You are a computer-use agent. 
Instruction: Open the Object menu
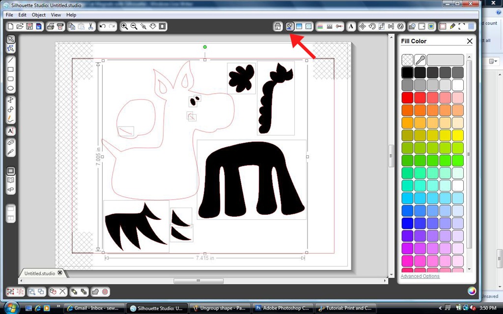[38, 15]
